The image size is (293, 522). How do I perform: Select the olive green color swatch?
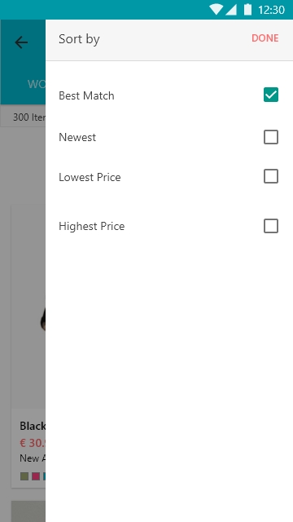[x=24, y=476]
